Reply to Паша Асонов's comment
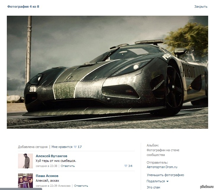 pos(81,186)
